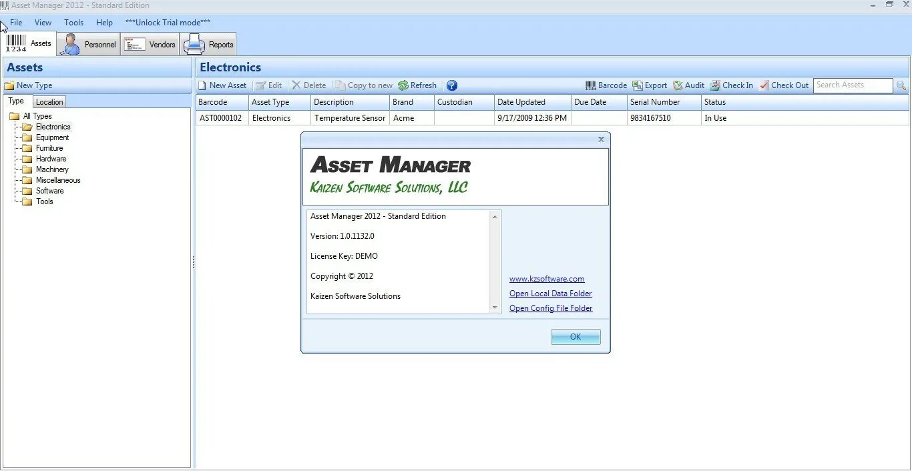Image resolution: width=912 pixels, height=471 pixels.
Task: Click the Check Out toolbar button
Action: 784,85
